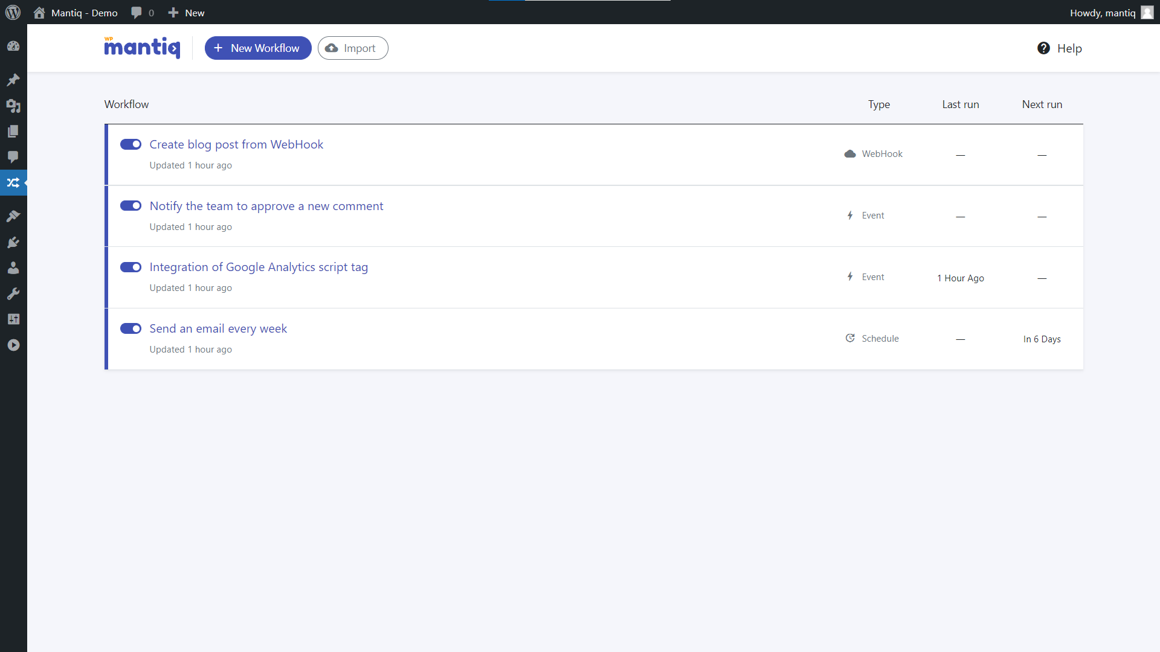Click the Import button

coord(353,48)
